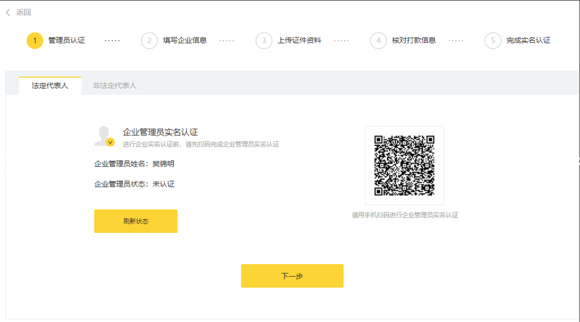Viewport: 580px width, 322px height.
Task: Click the step 1 "管理员认证" circle
Action: click(x=35, y=40)
